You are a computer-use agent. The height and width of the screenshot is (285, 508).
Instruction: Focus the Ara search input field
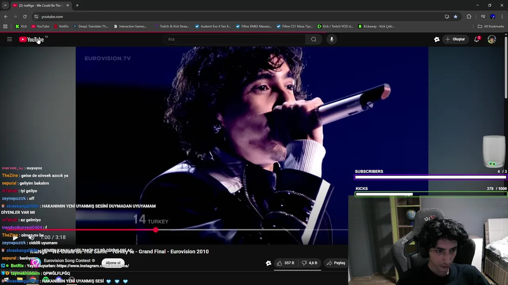[234, 39]
